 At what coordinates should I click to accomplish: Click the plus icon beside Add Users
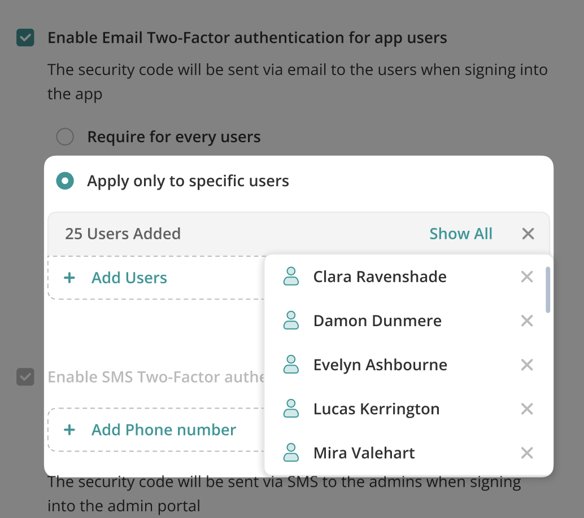coord(69,278)
